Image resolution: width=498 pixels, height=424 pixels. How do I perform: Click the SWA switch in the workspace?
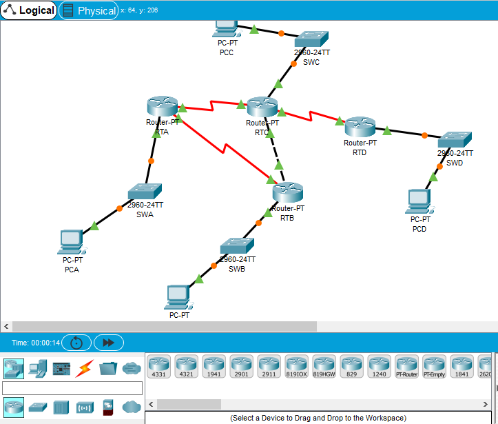click(x=145, y=191)
